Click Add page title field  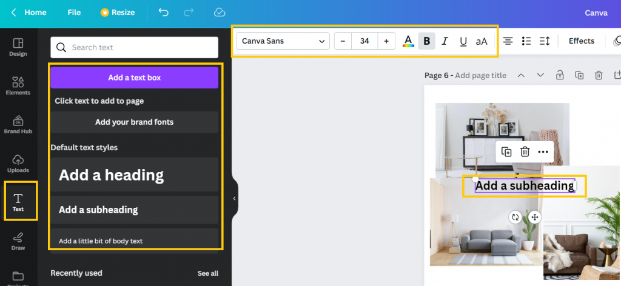pos(480,75)
